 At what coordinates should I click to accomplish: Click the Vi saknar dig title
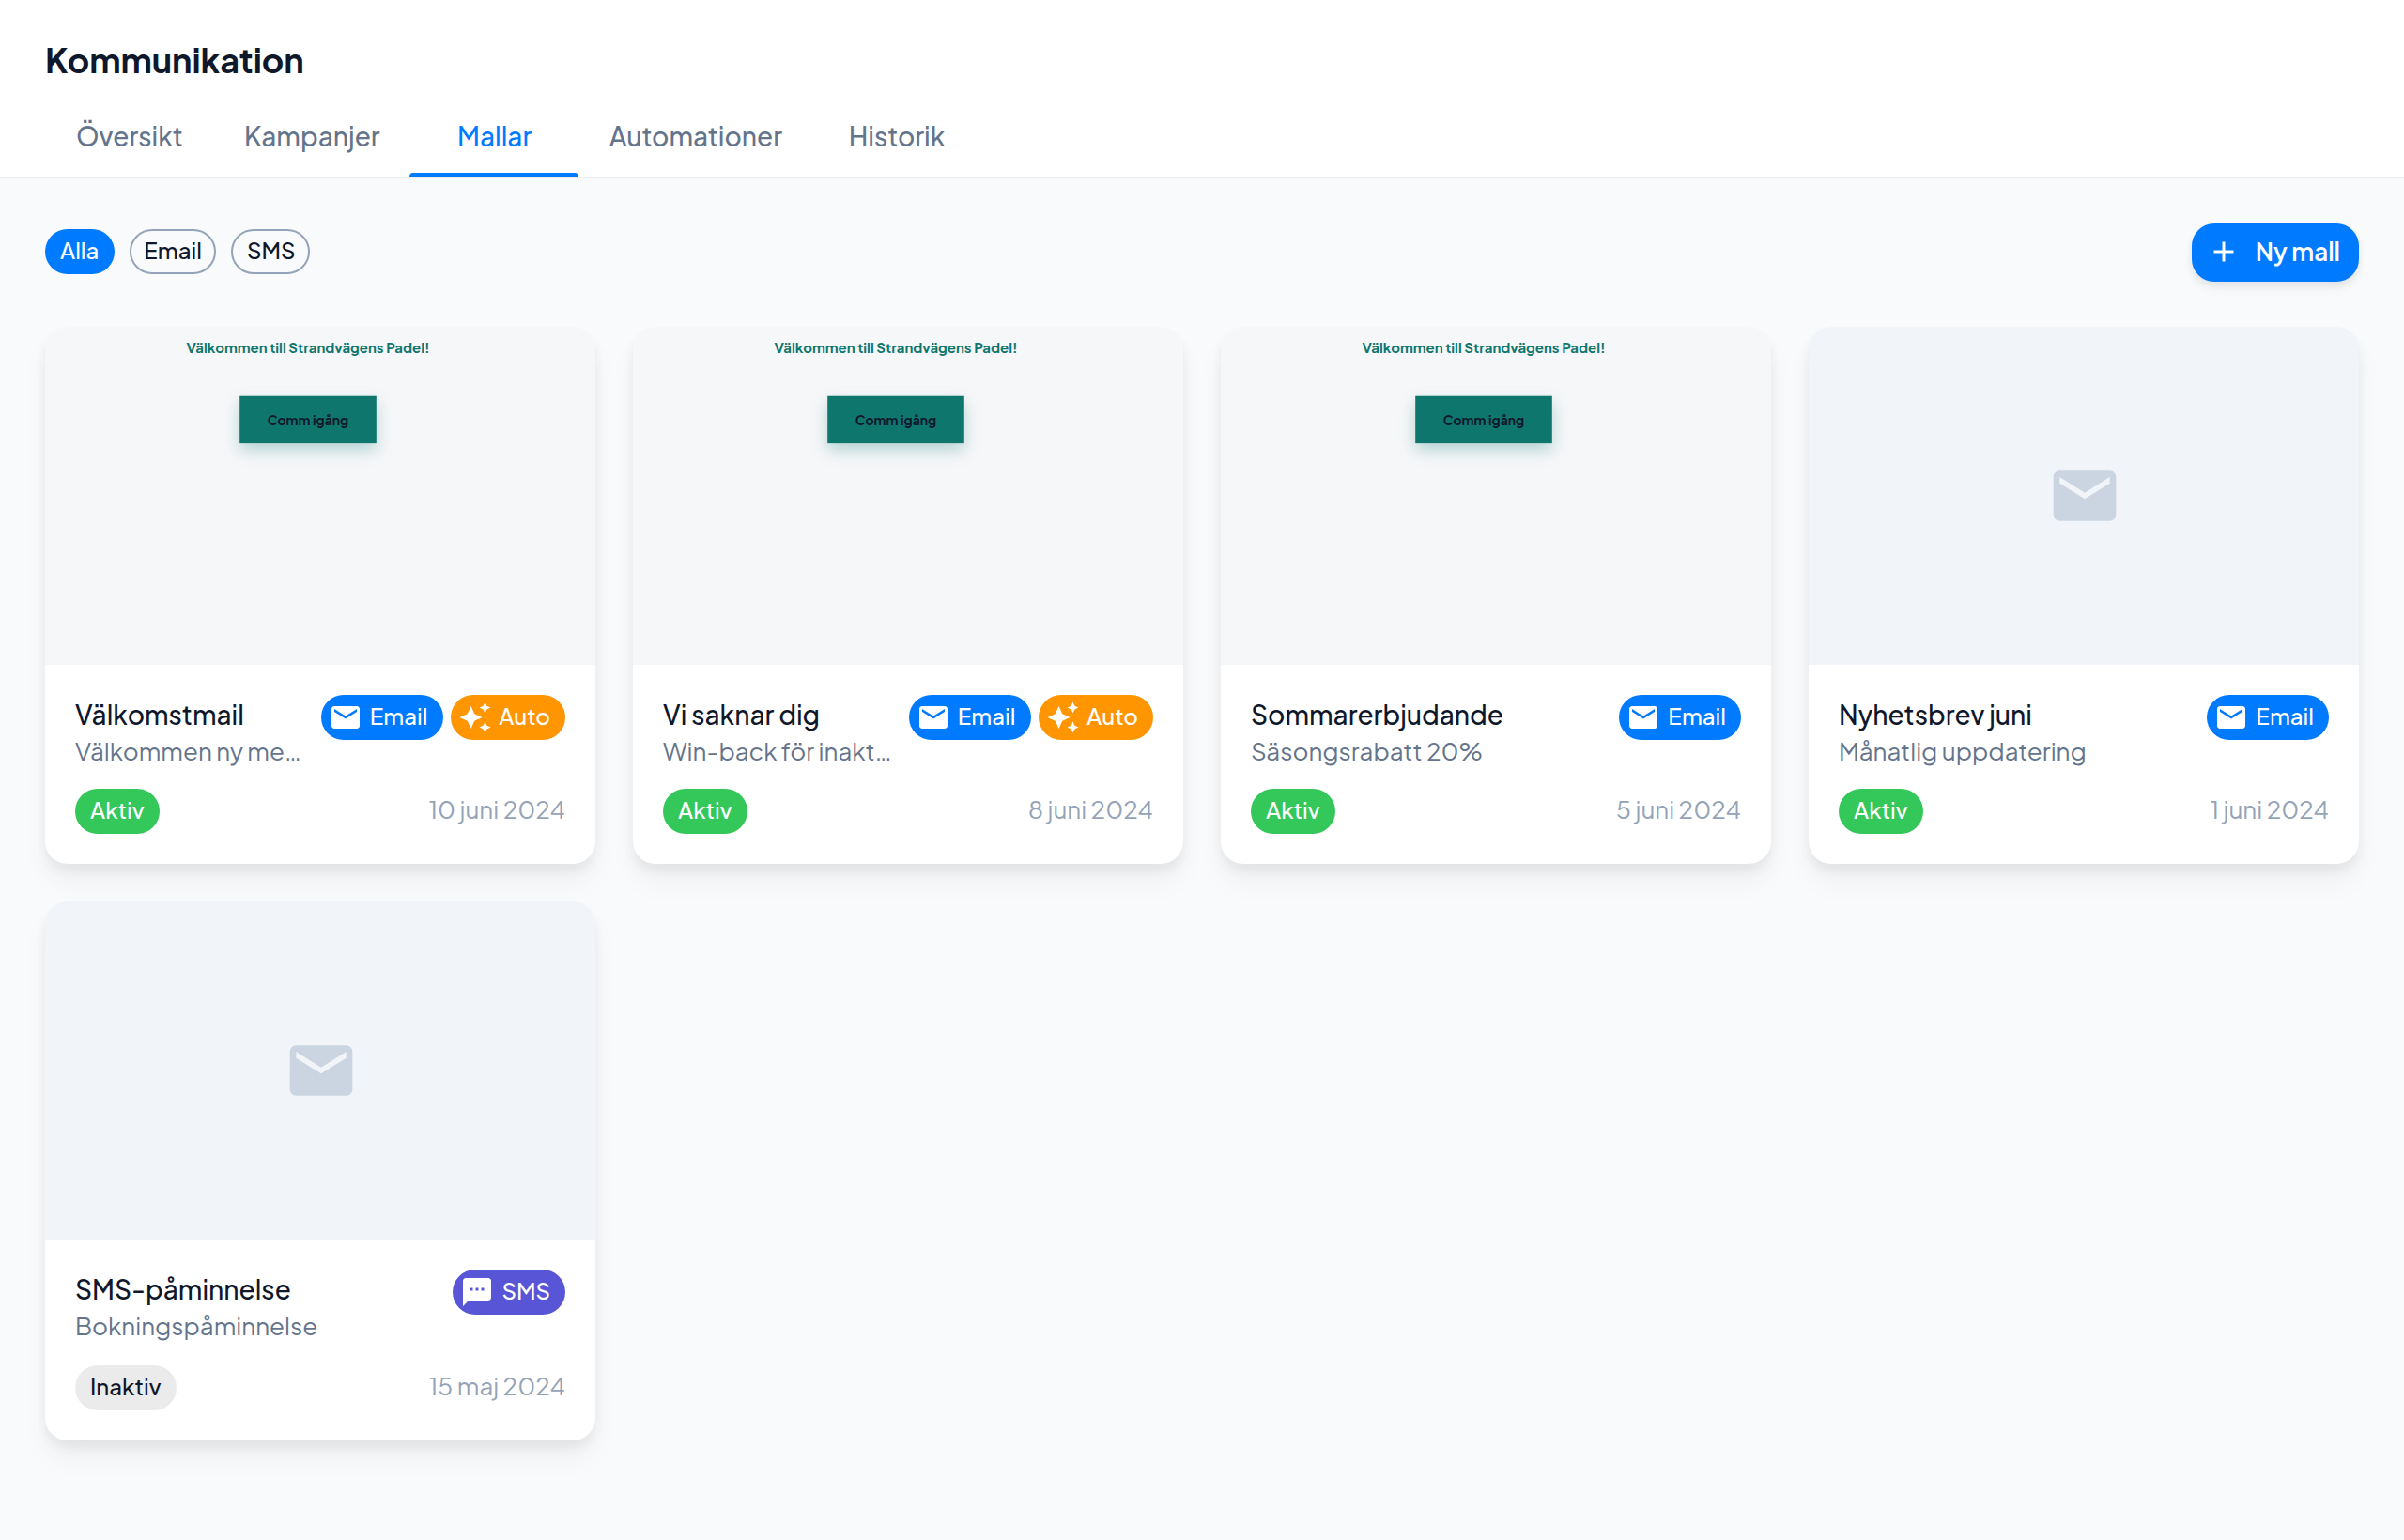(x=741, y=715)
